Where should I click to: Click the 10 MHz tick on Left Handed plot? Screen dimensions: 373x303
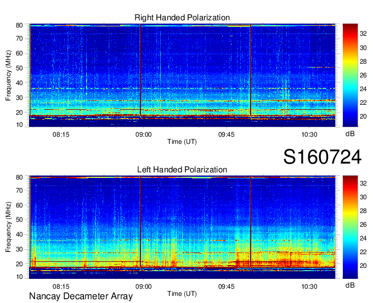[x=19, y=277]
